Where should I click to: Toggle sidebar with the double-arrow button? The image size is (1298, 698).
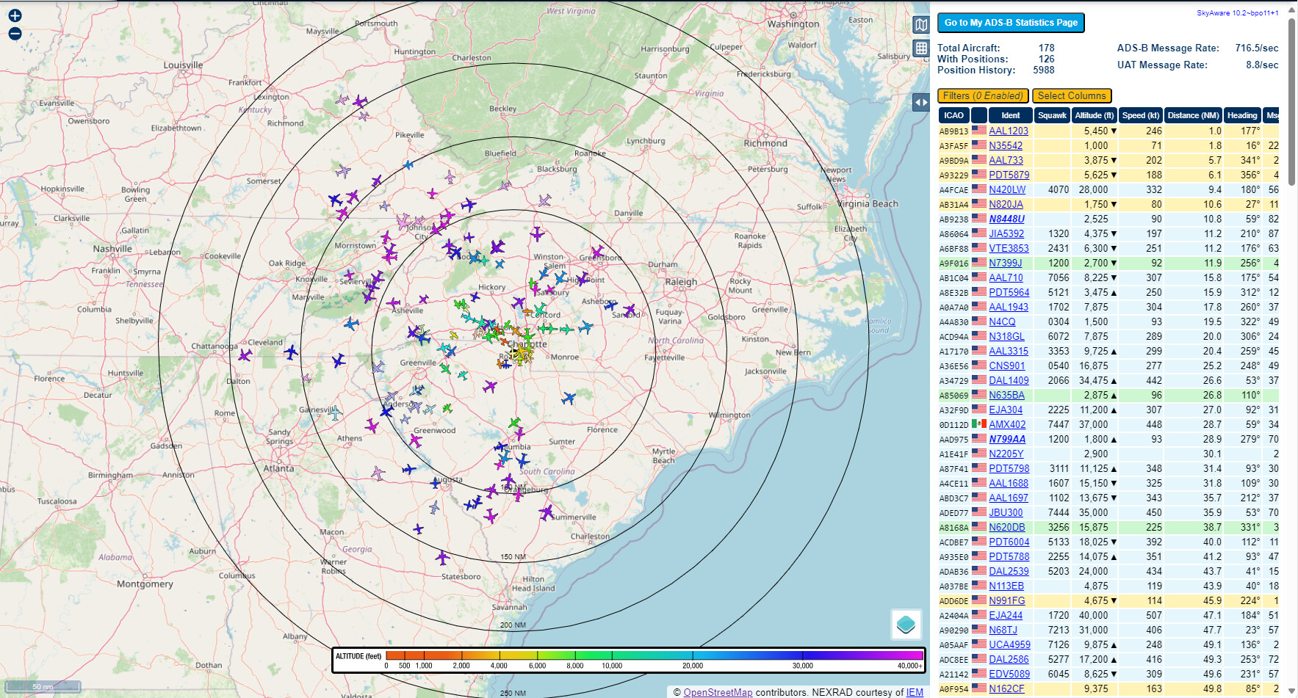921,103
